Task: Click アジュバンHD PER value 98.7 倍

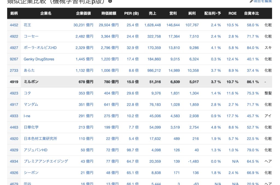Action: click(x=133, y=150)
